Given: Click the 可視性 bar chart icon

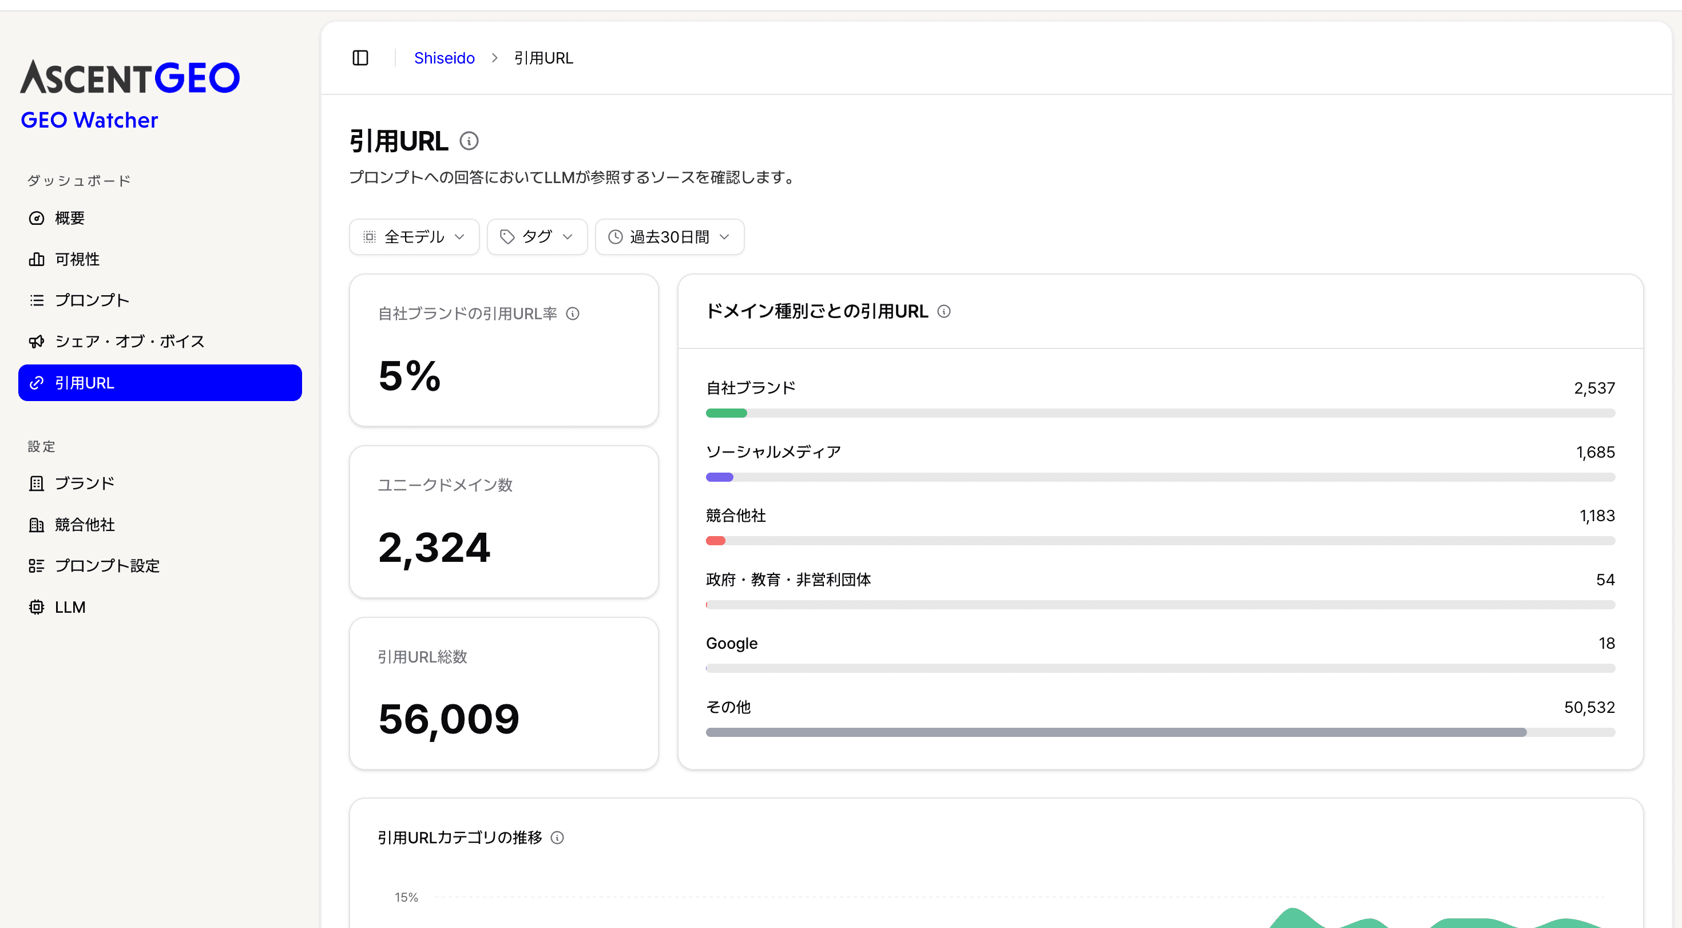Looking at the screenshot, I should [37, 259].
